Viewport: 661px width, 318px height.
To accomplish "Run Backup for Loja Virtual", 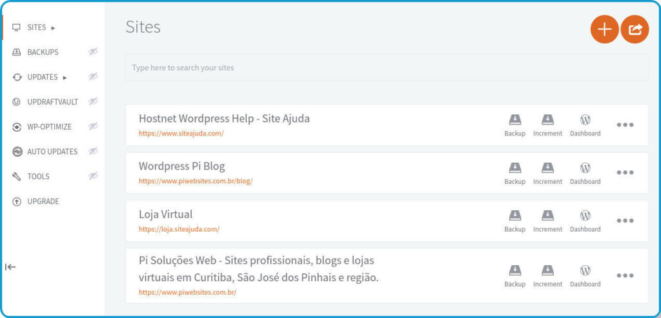I will [x=514, y=221].
